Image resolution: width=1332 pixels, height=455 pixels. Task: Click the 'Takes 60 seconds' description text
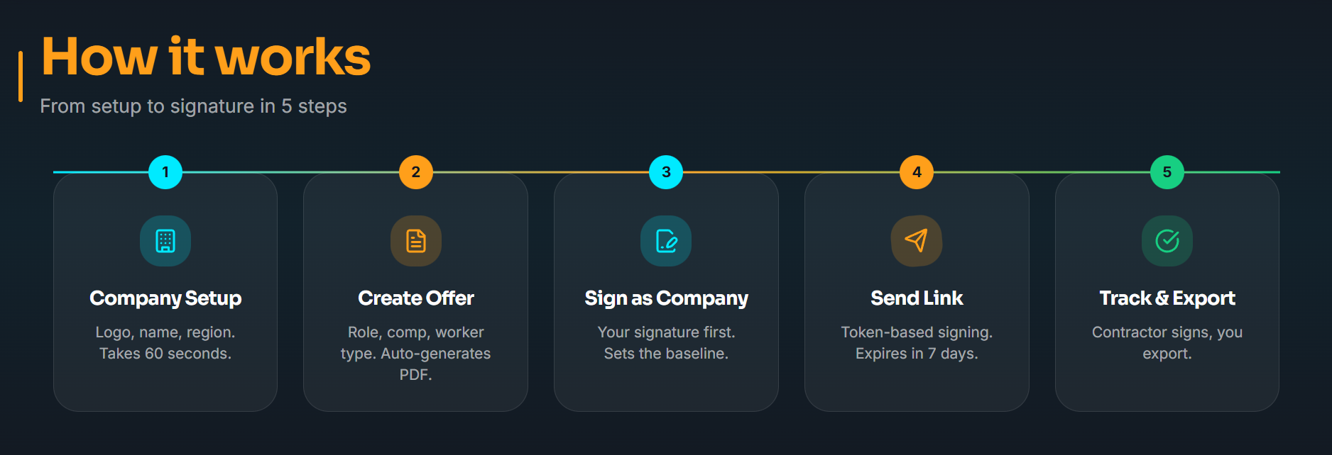165,354
